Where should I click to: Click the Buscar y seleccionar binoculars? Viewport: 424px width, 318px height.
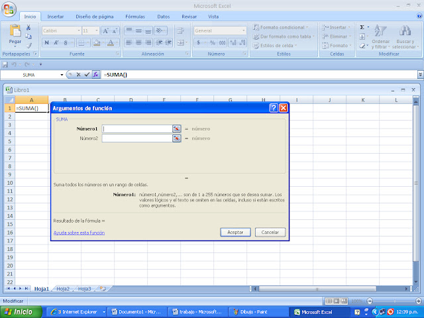(x=405, y=31)
